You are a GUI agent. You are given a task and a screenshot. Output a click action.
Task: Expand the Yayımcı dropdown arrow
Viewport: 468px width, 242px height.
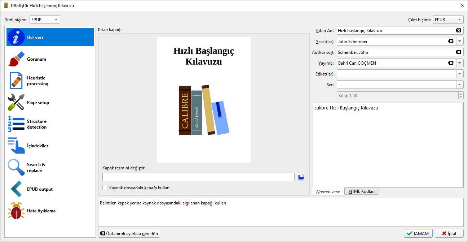click(x=460, y=63)
